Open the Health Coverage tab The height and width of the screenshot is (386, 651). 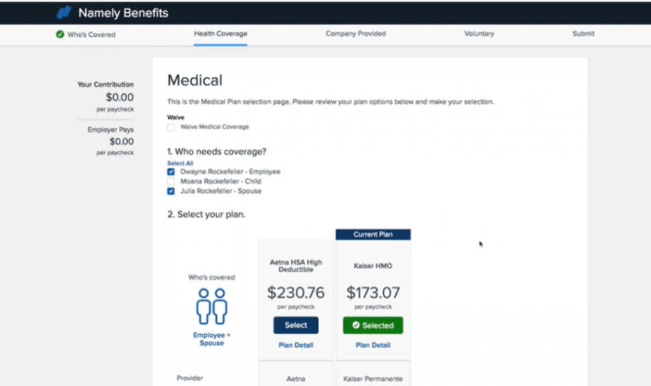coord(221,34)
